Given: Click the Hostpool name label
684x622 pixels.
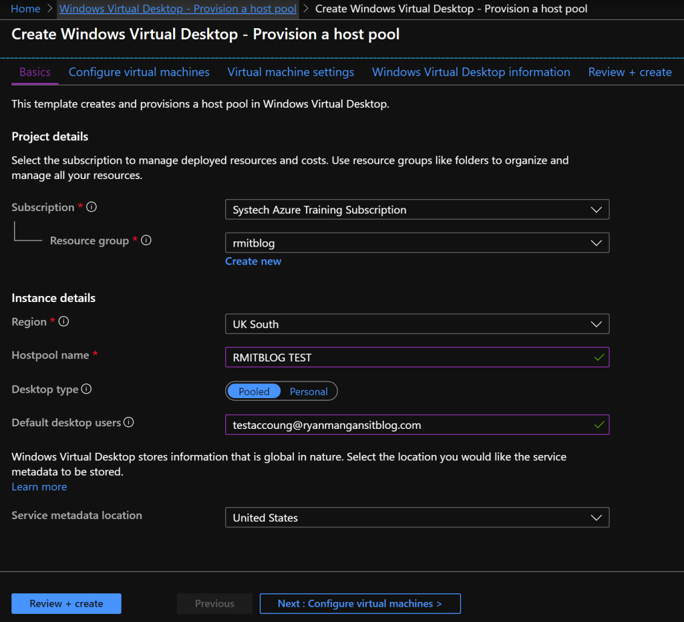Looking at the screenshot, I should [50, 355].
